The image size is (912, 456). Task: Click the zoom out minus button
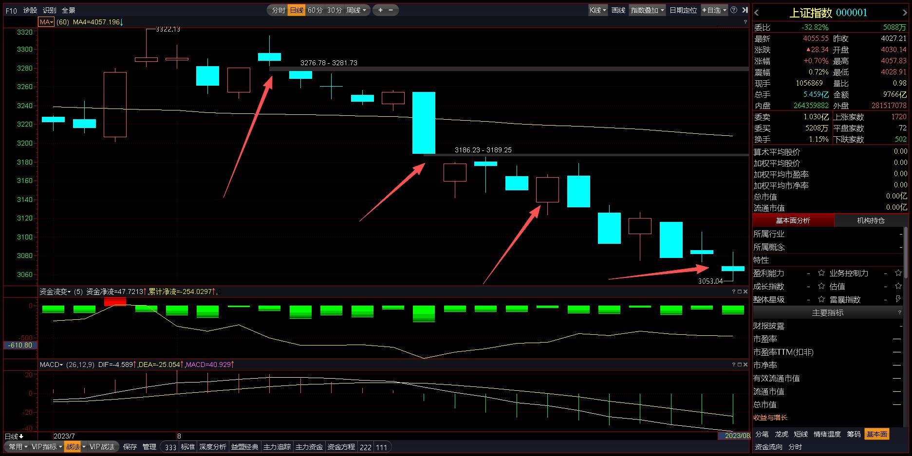(391, 10)
